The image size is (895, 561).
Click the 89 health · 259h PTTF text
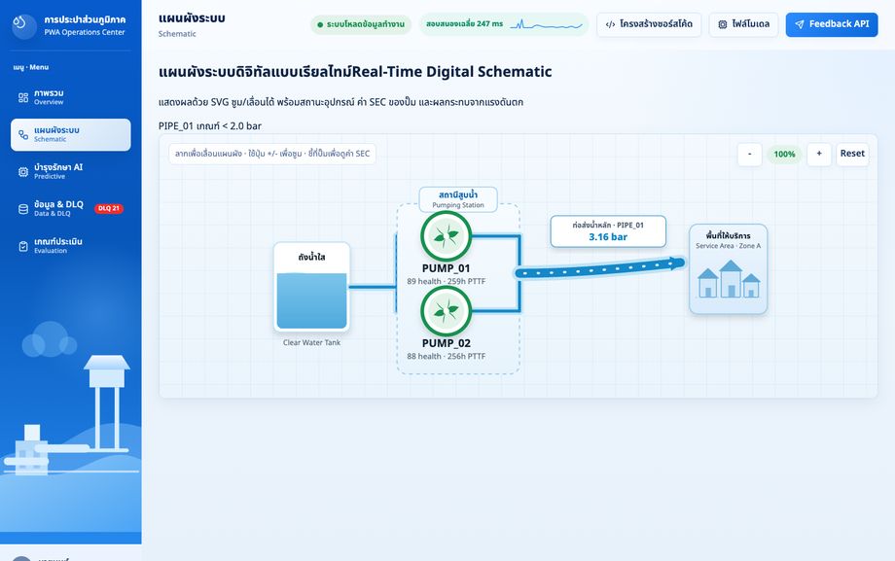coord(446,281)
